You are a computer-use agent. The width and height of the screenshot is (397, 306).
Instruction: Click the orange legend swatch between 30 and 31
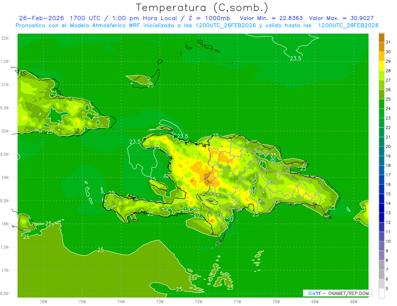381,47
